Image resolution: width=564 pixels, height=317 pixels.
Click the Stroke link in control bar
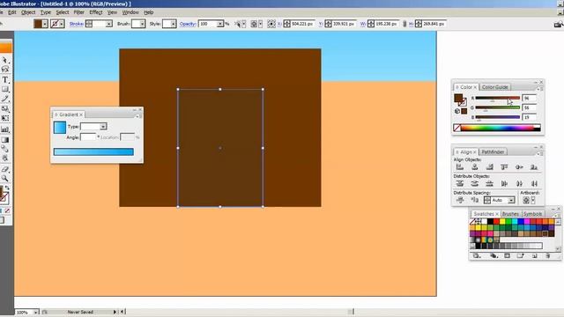(x=77, y=24)
